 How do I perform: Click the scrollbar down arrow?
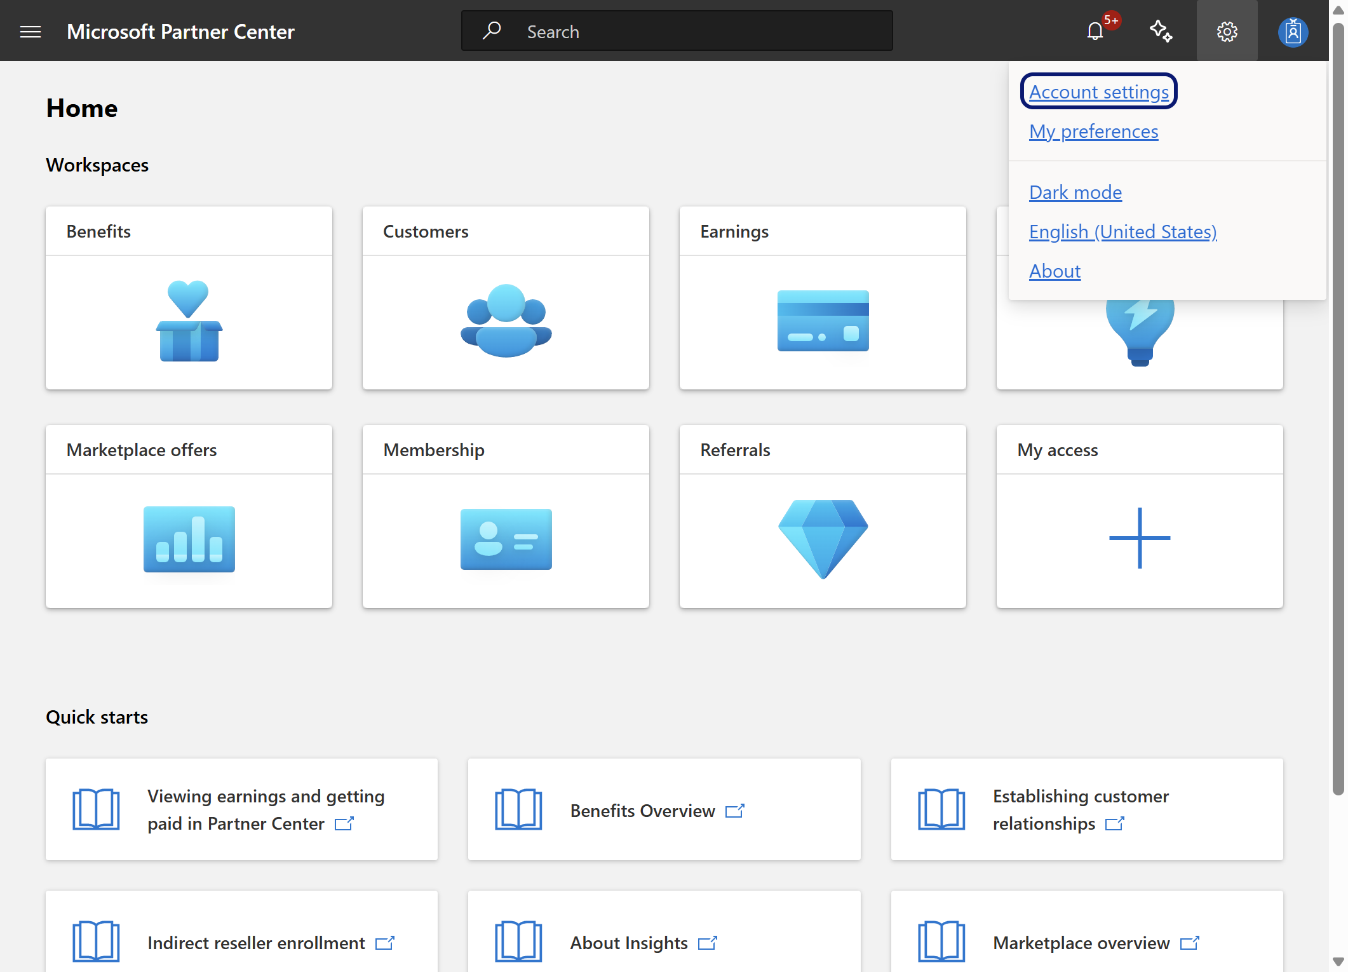[x=1338, y=961]
